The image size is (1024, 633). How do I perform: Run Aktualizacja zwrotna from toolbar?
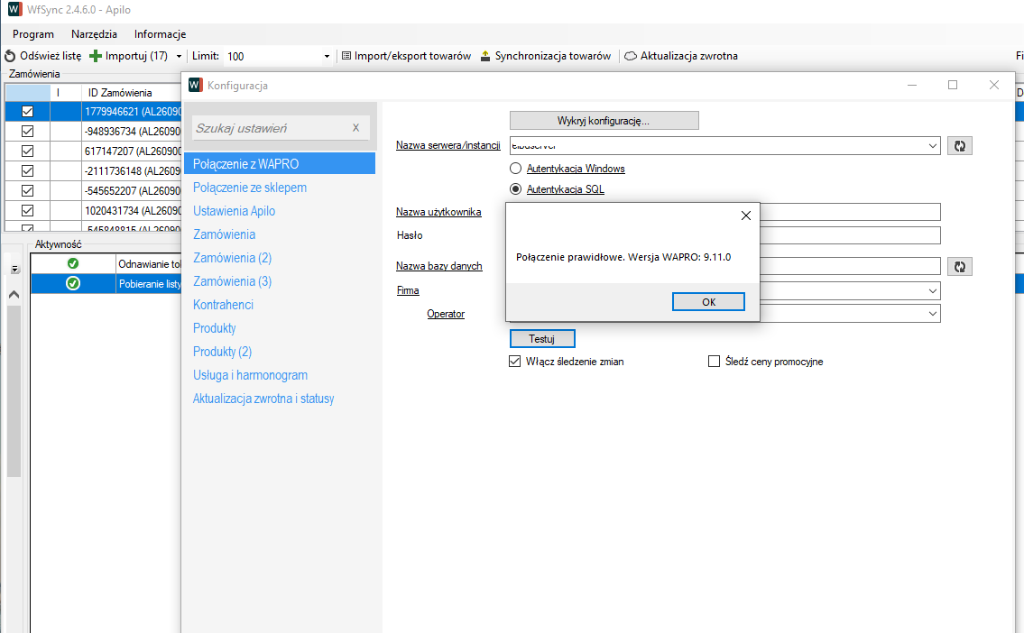681,56
